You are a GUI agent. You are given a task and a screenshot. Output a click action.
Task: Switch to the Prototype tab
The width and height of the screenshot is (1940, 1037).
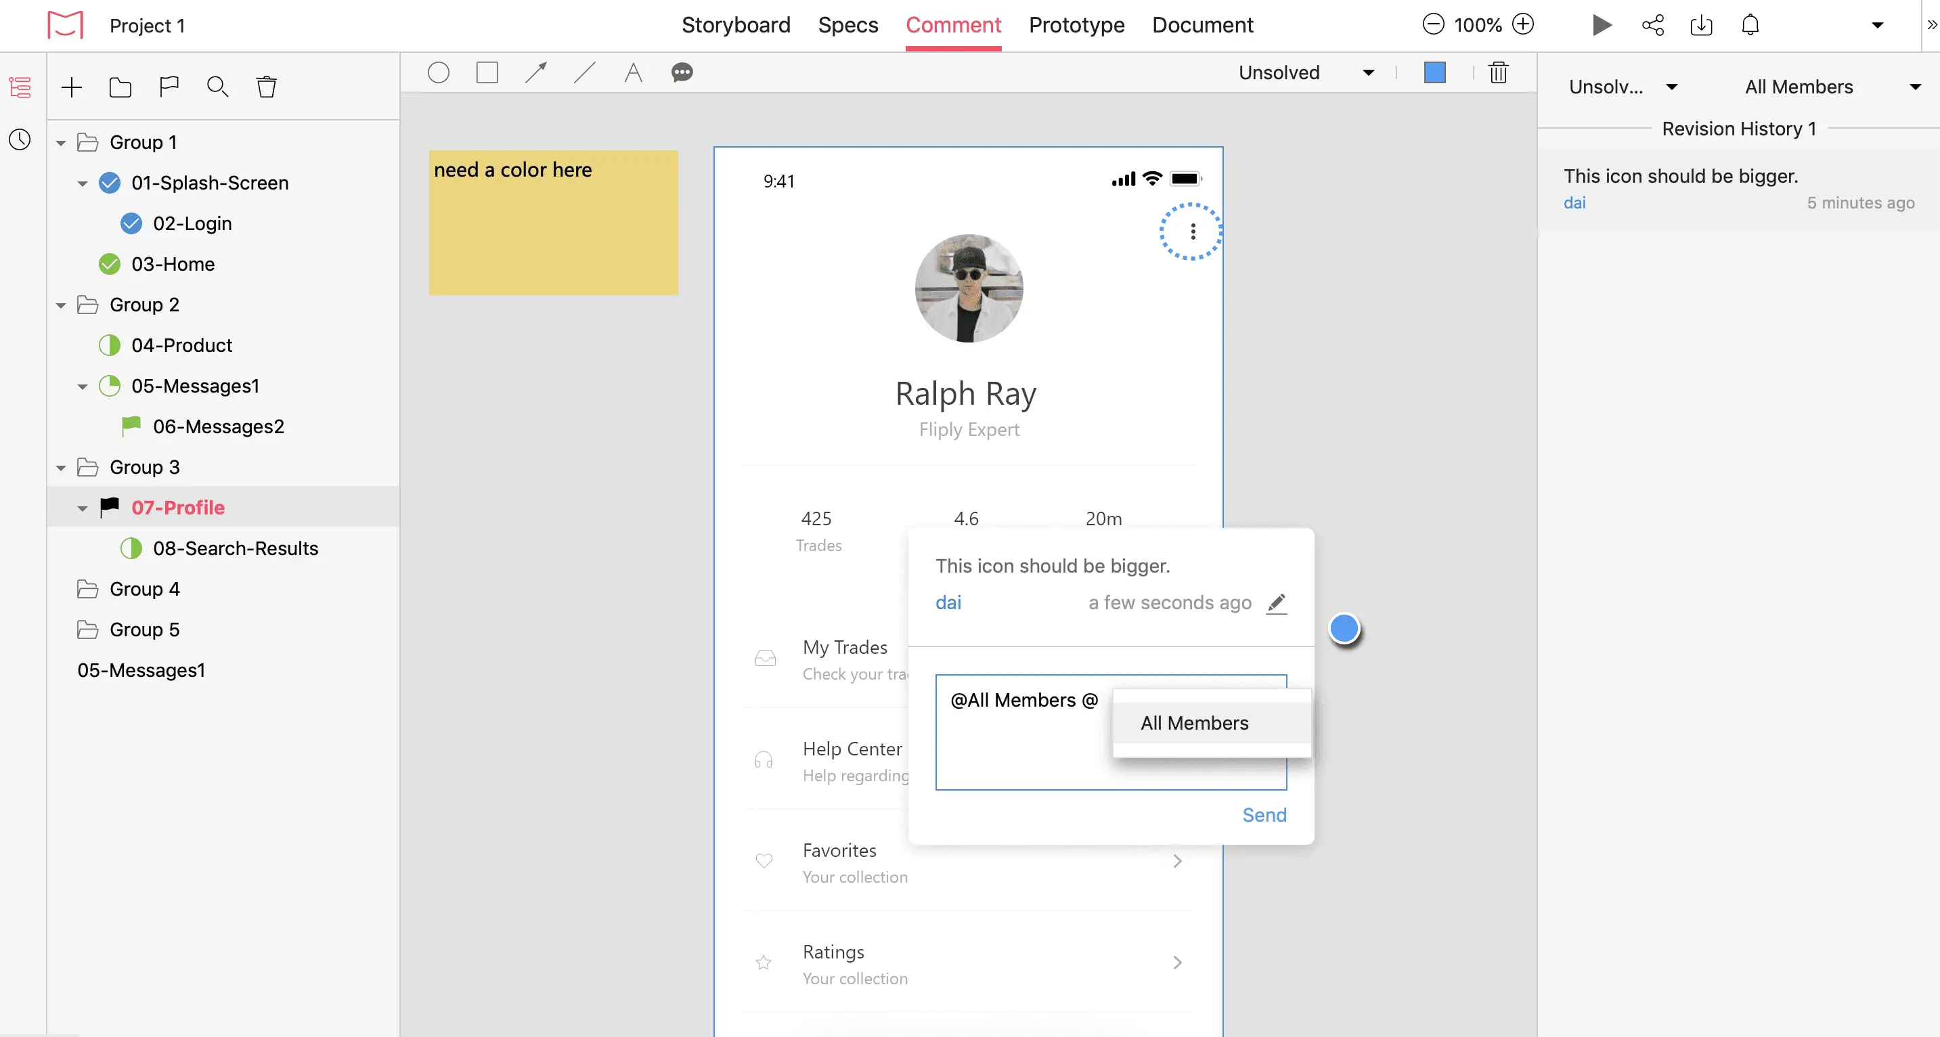coord(1076,25)
